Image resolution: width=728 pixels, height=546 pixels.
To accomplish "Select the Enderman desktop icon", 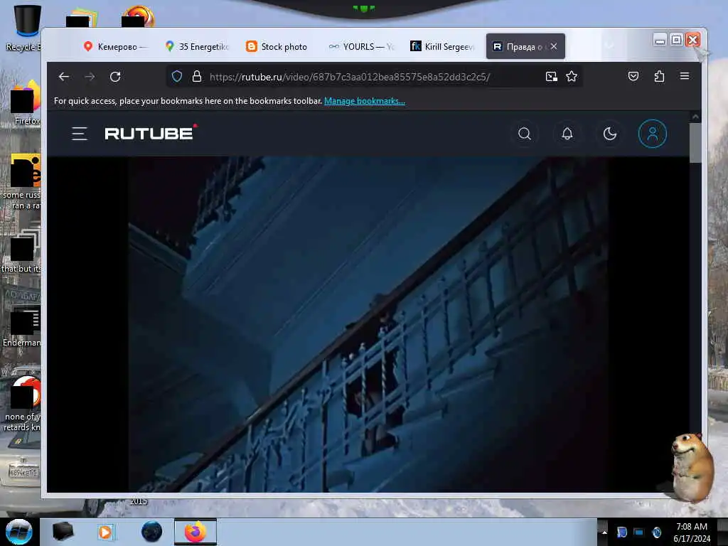I will click(23, 326).
